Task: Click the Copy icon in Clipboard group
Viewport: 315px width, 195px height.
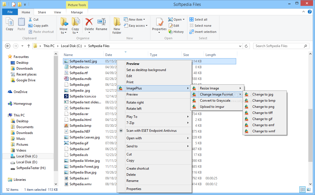Action: tap(9, 22)
